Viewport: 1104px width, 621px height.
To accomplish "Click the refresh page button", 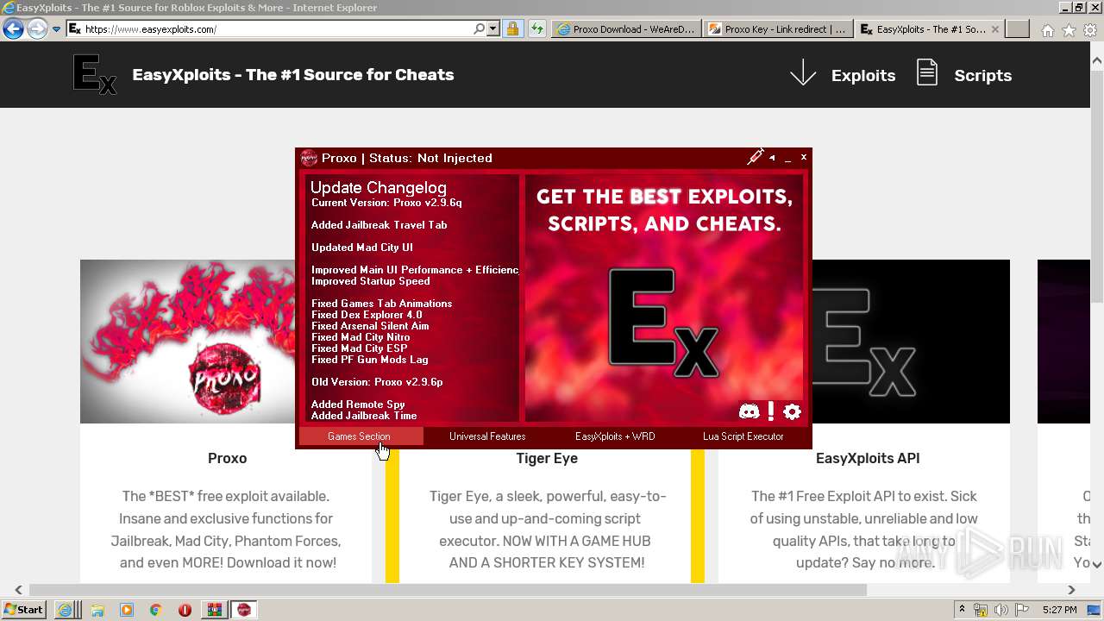I will [537, 28].
